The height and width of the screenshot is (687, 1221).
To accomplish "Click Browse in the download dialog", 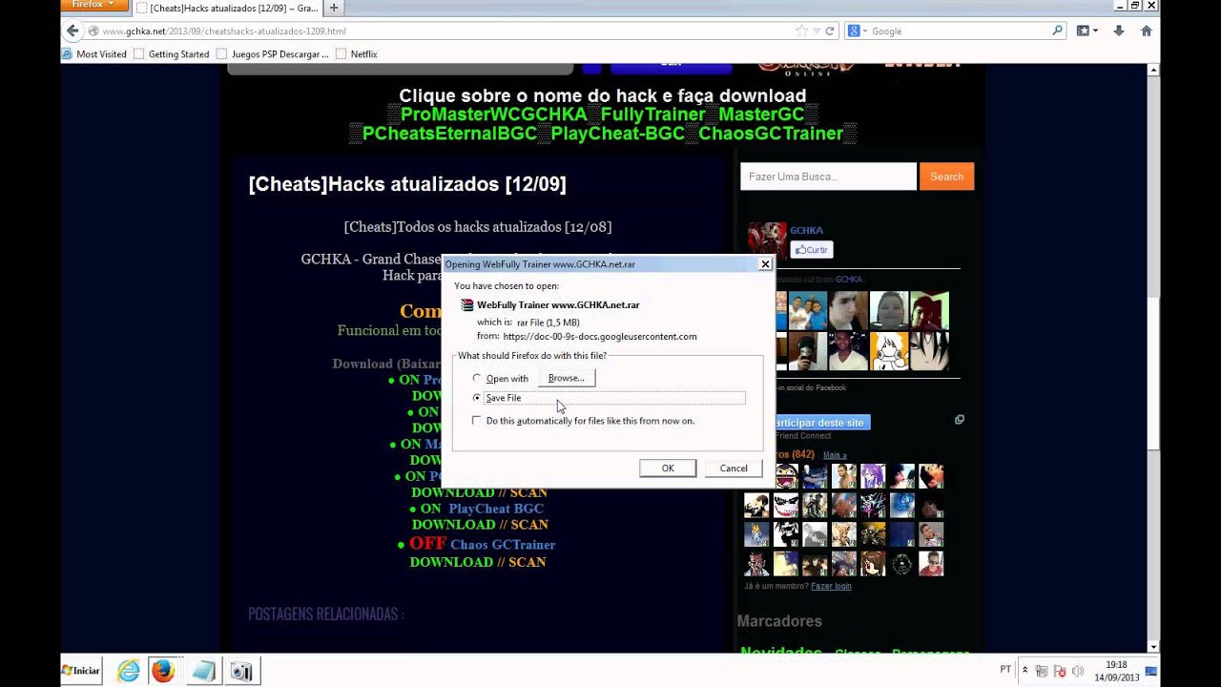I will click(566, 378).
